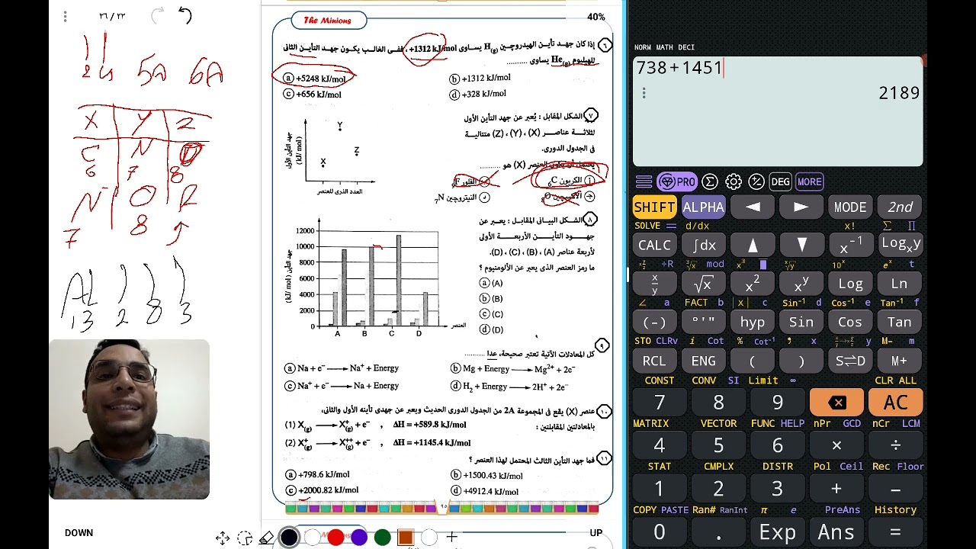This screenshot has width=976, height=549.
Task: Select the lasso selection tool
Action: 244,538
